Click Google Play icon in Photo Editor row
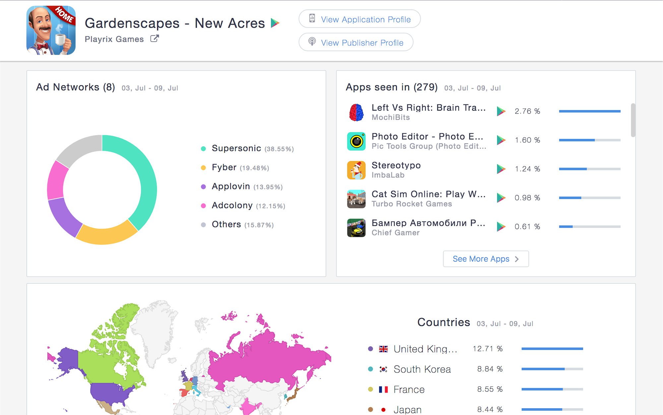 click(501, 140)
